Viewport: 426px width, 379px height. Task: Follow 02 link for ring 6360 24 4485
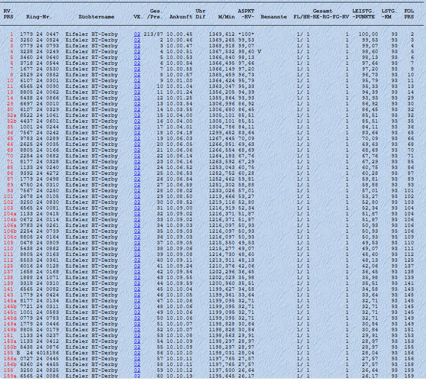click(x=137, y=365)
